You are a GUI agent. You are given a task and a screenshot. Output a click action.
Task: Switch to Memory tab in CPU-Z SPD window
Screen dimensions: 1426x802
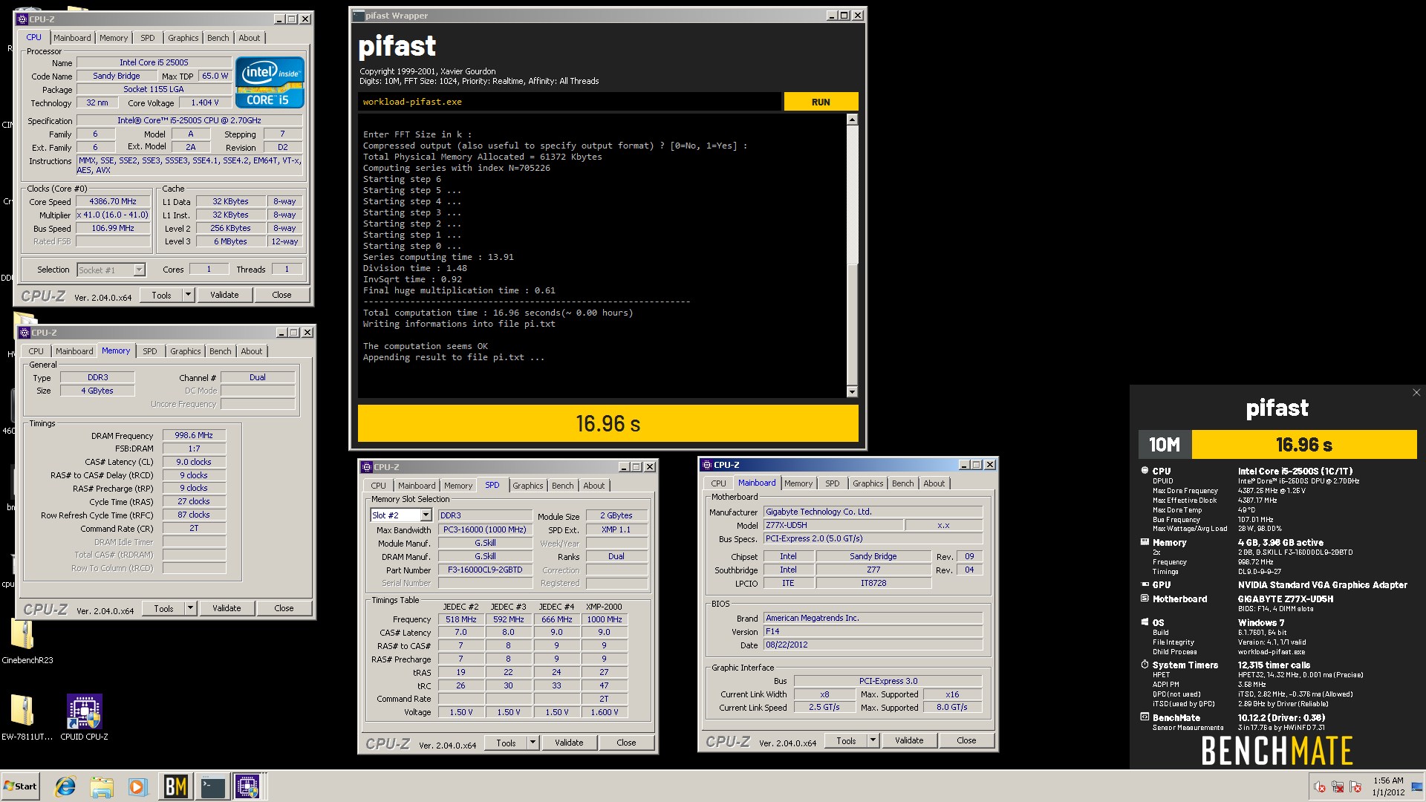pyautogui.click(x=458, y=486)
